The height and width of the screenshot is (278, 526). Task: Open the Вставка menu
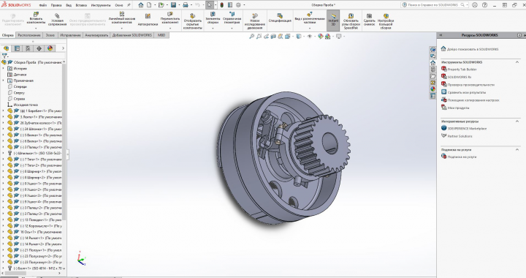81,5
